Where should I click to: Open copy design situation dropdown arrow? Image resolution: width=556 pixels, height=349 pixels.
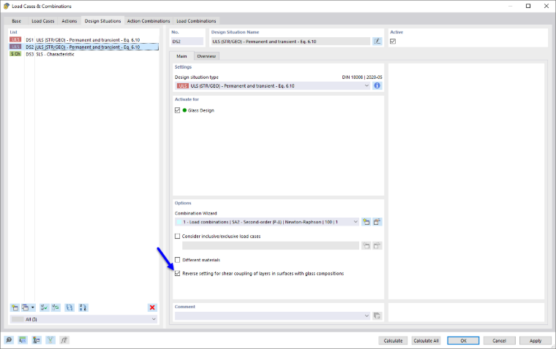click(33, 307)
